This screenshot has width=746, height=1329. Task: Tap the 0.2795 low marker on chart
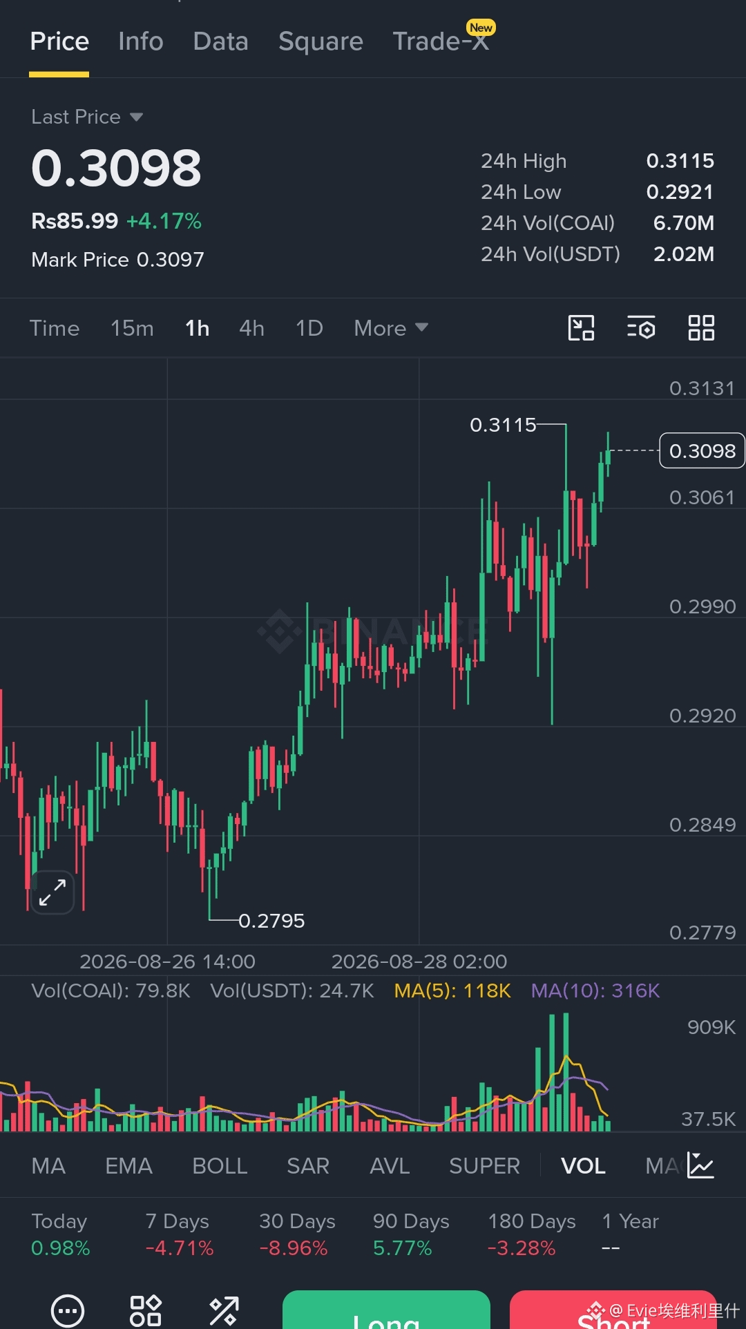coord(271,921)
